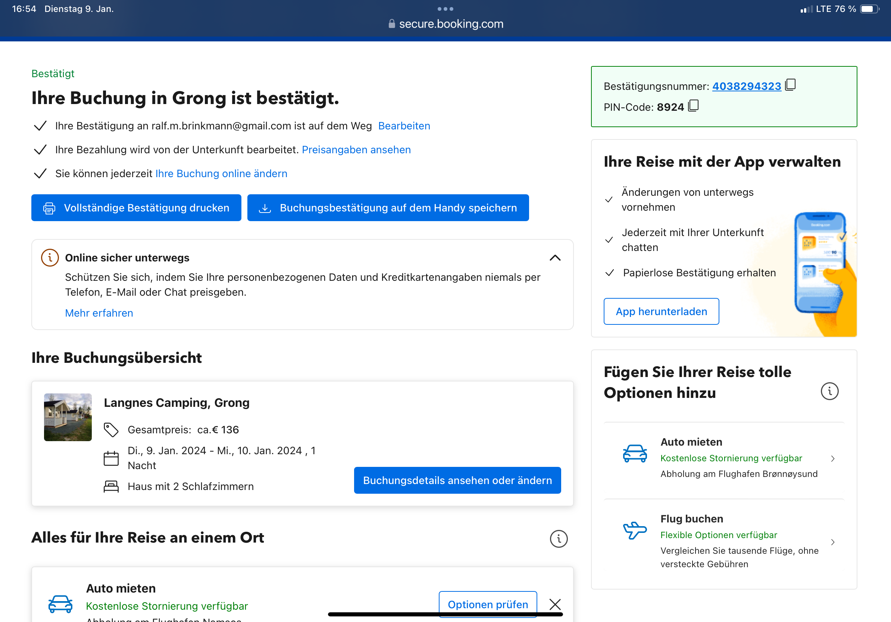Click info icon beside Alles für Ihre Reise
Screen dimensions: 891x622
click(x=559, y=538)
